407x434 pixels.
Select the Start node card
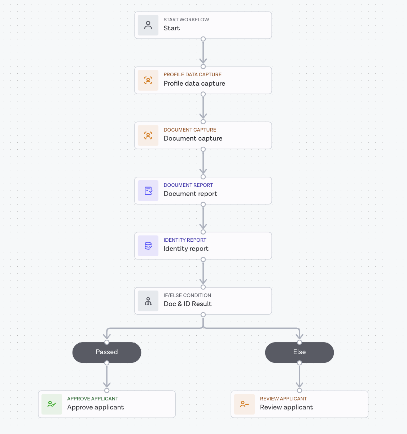tap(203, 25)
